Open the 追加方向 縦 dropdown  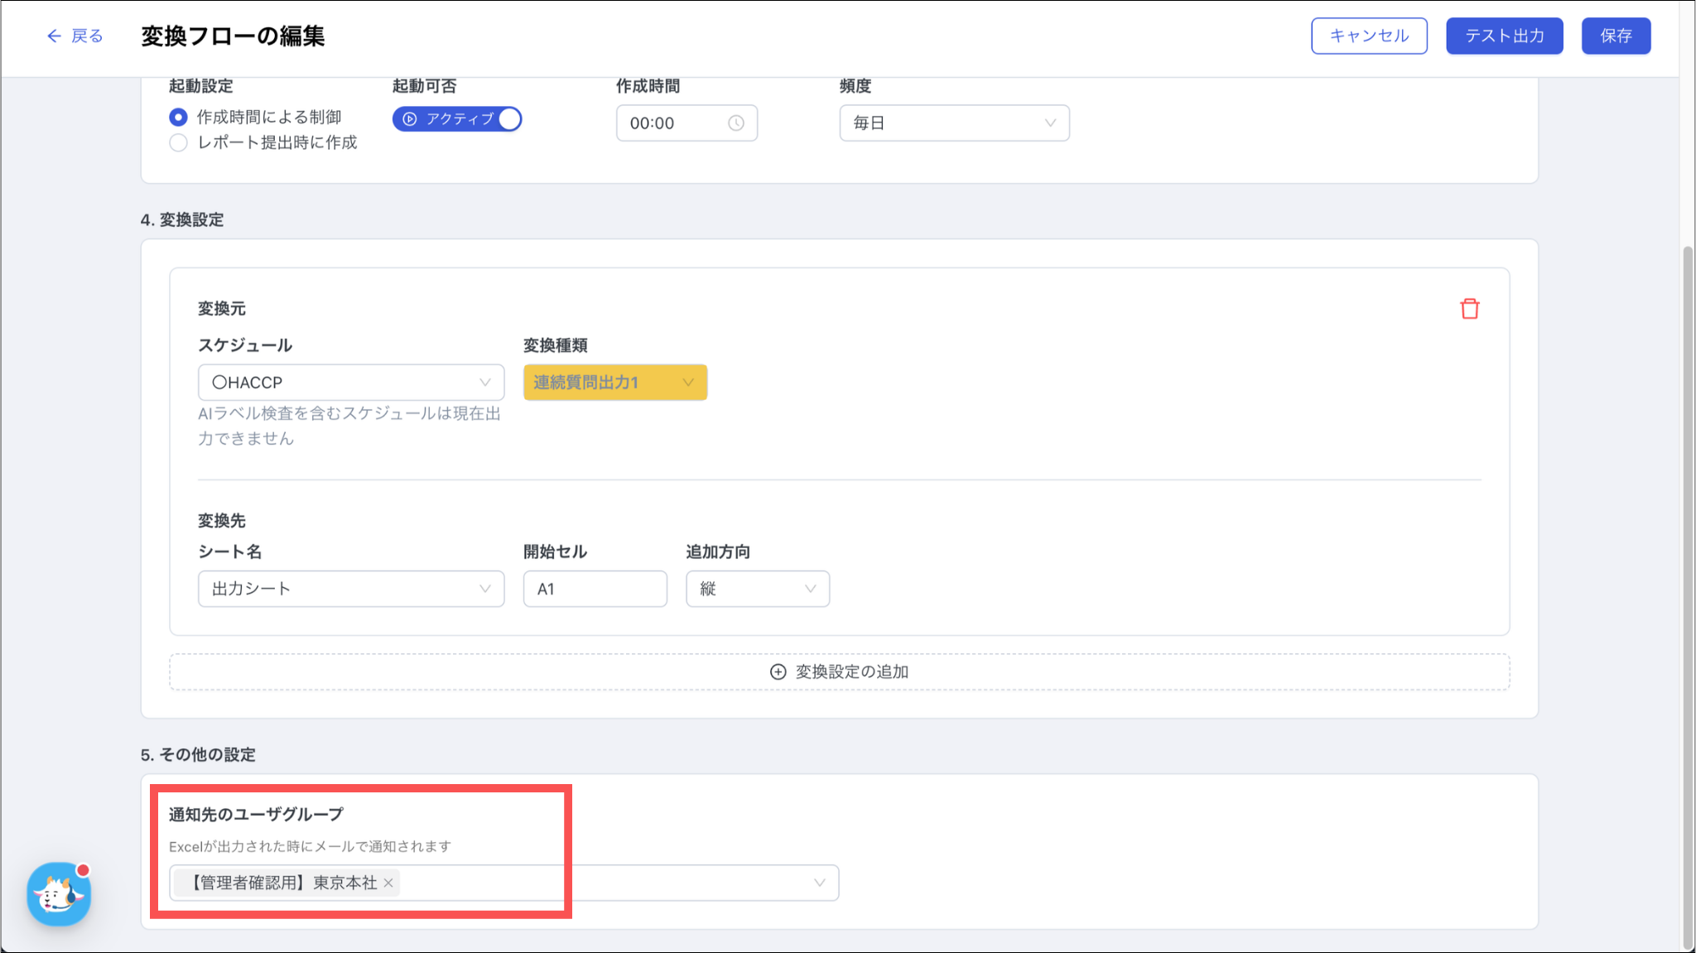coord(757,589)
